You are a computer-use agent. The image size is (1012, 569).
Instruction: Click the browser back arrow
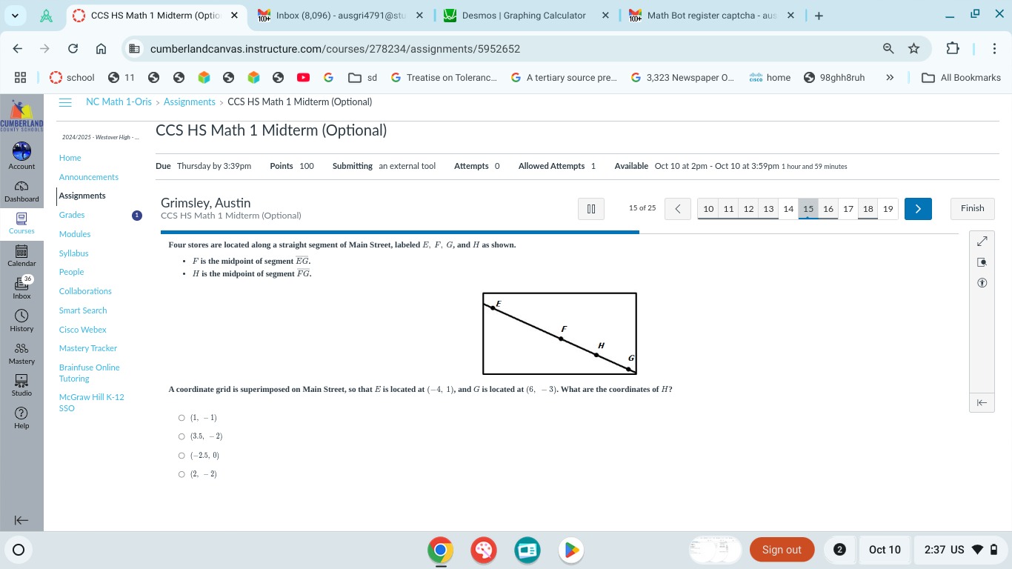pyautogui.click(x=18, y=49)
